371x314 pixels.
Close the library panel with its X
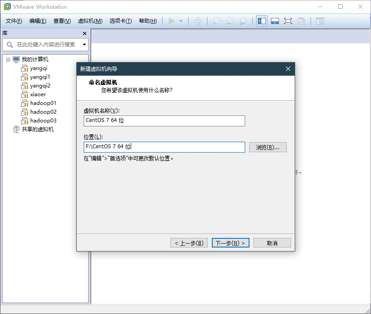85,34
